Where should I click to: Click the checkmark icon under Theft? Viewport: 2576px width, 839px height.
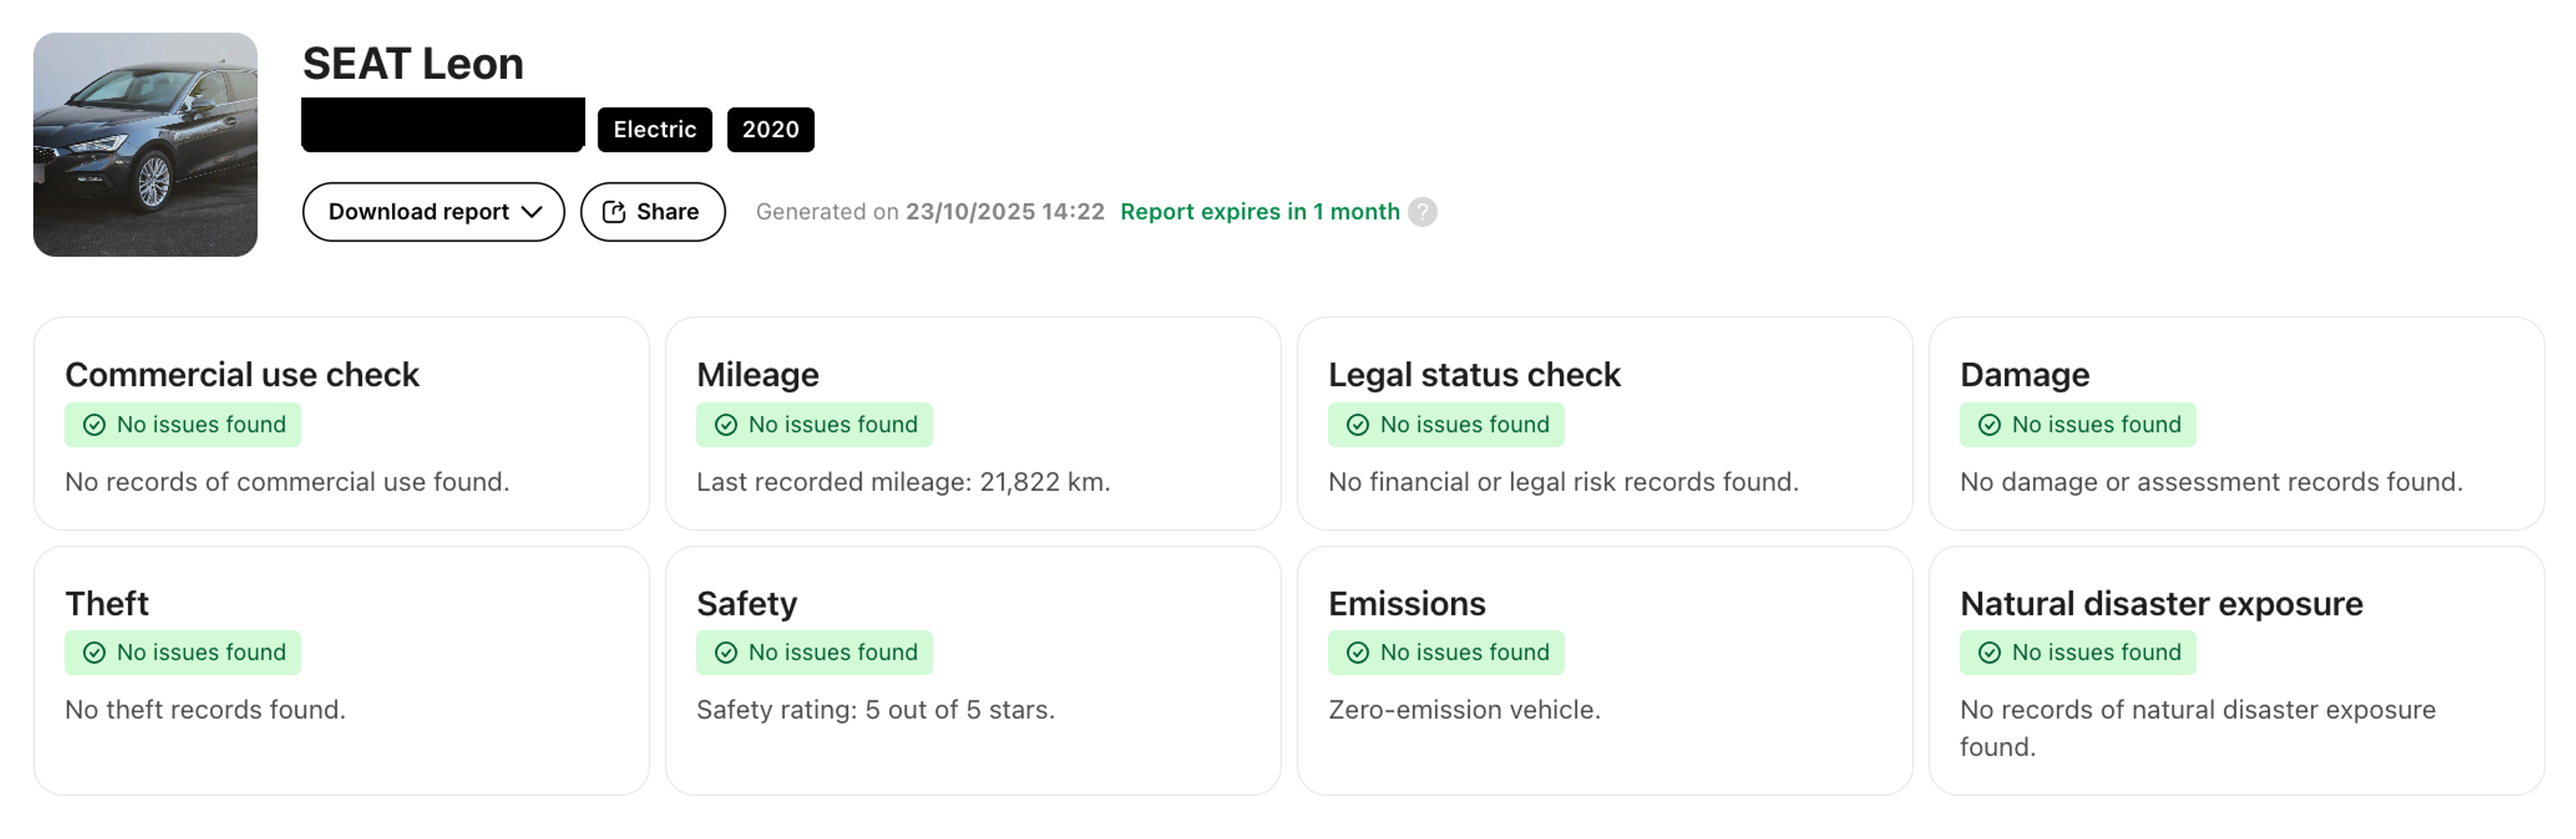(x=94, y=653)
